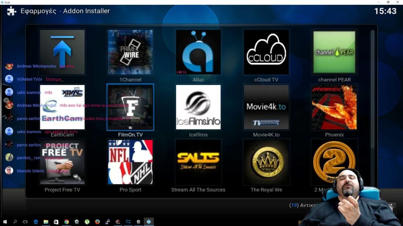This screenshot has height=226, width=403.
Task: Click the network computers taskbar icon
Action: point(107,222)
